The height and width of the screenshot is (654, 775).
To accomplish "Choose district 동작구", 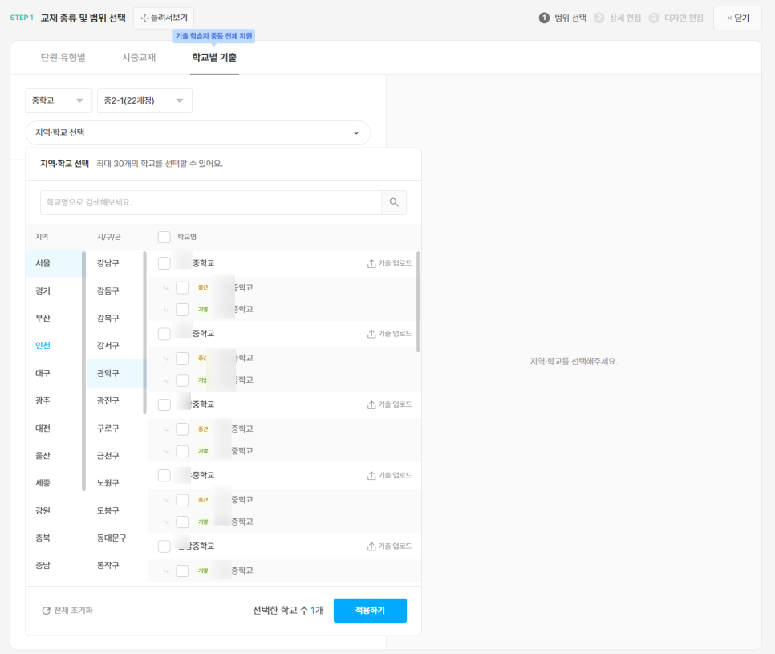I will pos(116,565).
